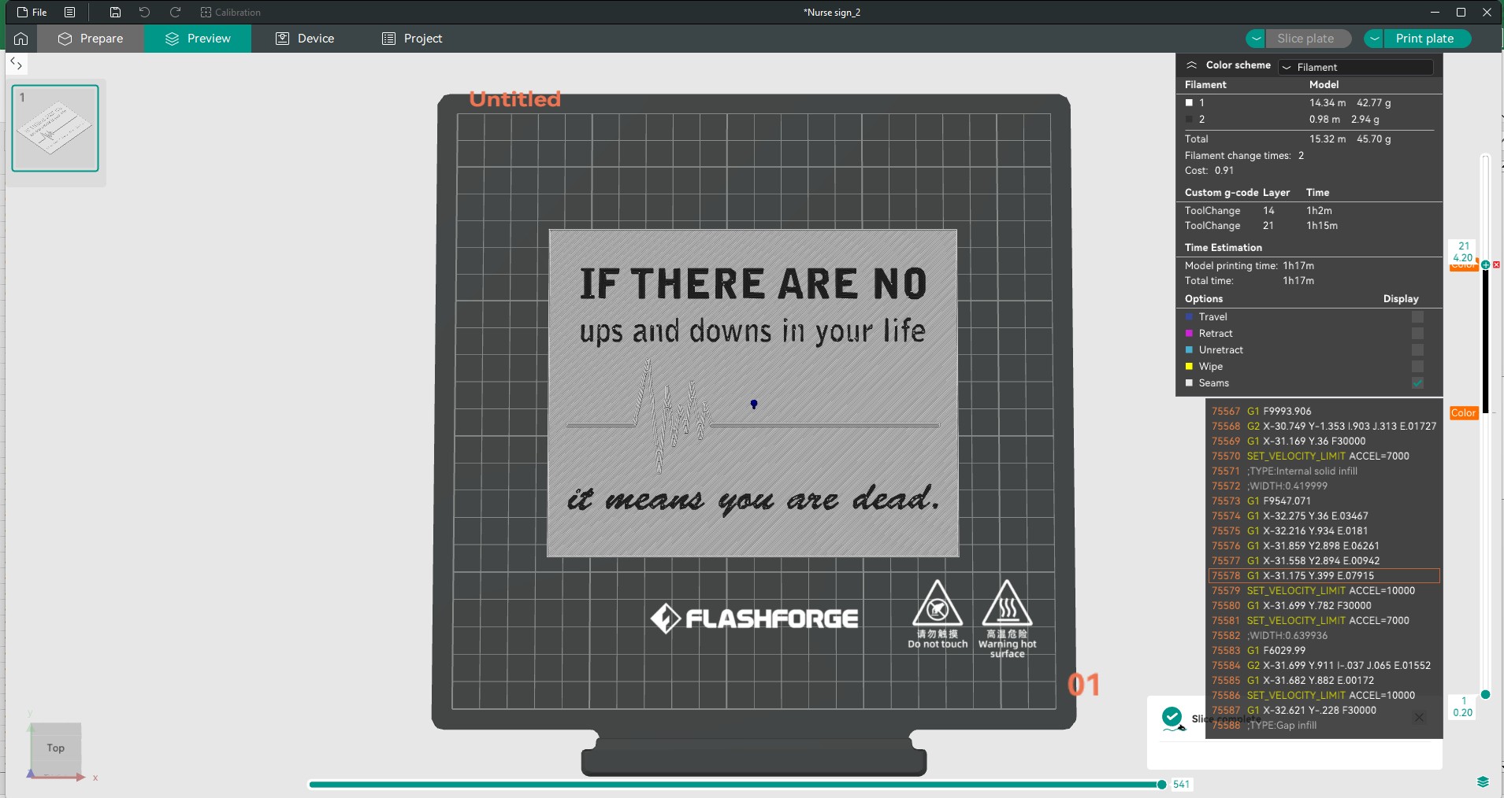Open the Project tab
This screenshot has width=1504, height=798.
tap(412, 39)
